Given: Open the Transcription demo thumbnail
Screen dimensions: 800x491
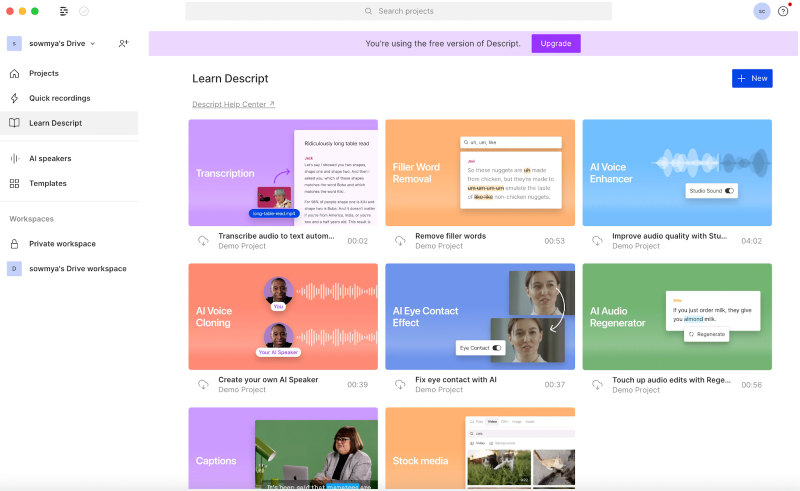Looking at the screenshot, I should pos(283,172).
